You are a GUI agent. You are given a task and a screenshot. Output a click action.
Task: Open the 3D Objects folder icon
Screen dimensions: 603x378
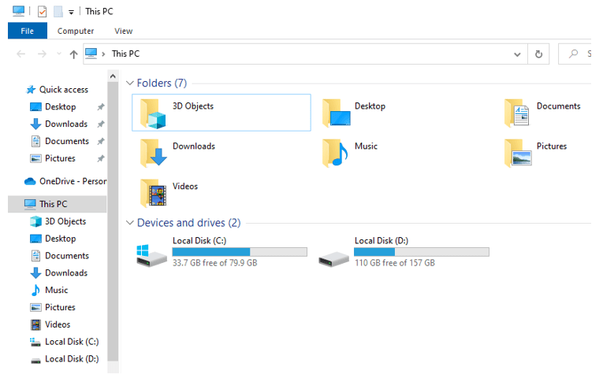(154, 113)
